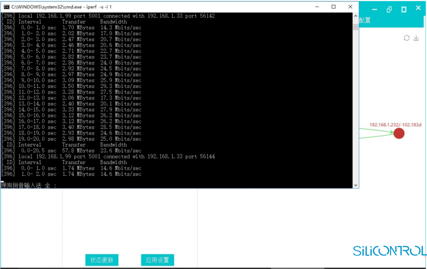Image resolution: width=427 pixels, height=269 pixels.
Task: Open the 配置 tab in the teal header
Action: pos(365,20)
